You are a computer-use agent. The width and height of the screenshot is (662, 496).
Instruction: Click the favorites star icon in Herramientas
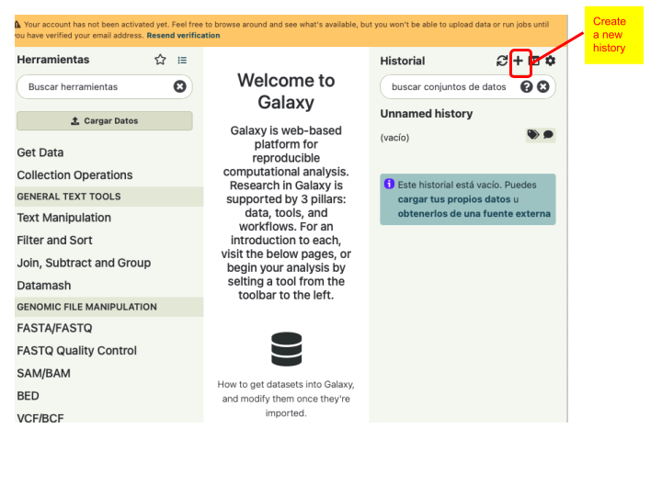160,60
